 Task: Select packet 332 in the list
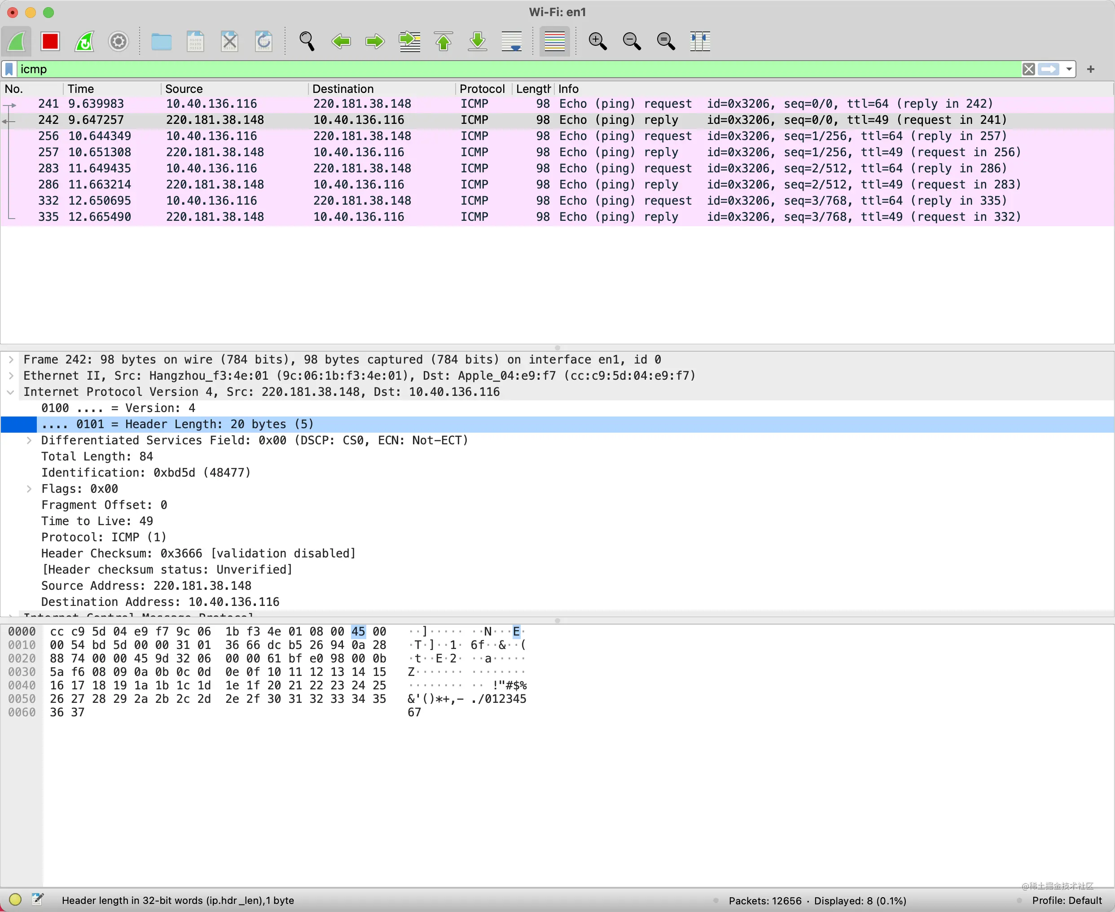click(x=557, y=201)
